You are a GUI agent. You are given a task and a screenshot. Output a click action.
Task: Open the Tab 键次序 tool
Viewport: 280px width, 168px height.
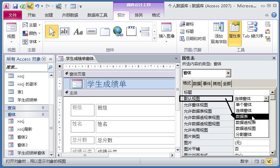coord(252,31)
